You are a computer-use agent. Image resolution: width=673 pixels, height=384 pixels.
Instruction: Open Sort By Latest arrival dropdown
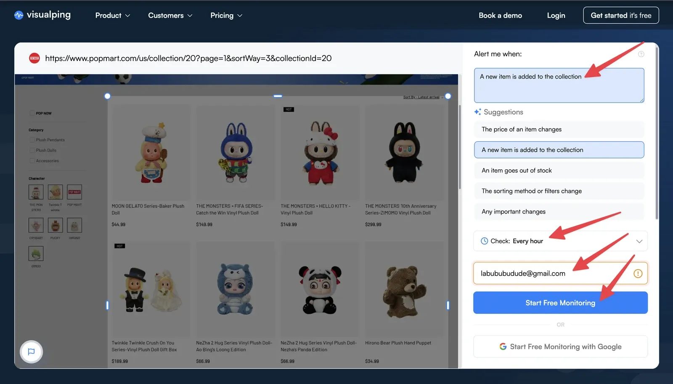[x=423, y=97]
